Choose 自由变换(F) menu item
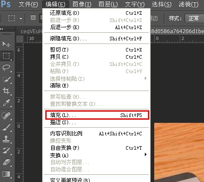This screenshot has height=182, width=204. point(96,148)
